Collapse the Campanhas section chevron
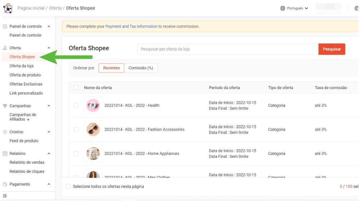The width and height of the screenshot is (360, 202). 49,106
